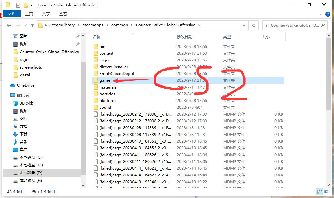Select 此电脑 in navigation pane

pyautogui.click(x=23, y=95)
